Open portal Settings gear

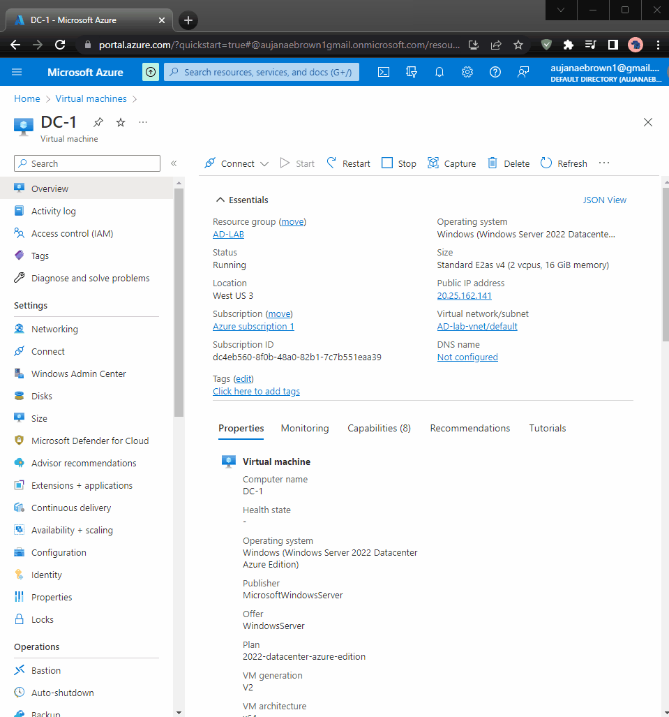467,72
